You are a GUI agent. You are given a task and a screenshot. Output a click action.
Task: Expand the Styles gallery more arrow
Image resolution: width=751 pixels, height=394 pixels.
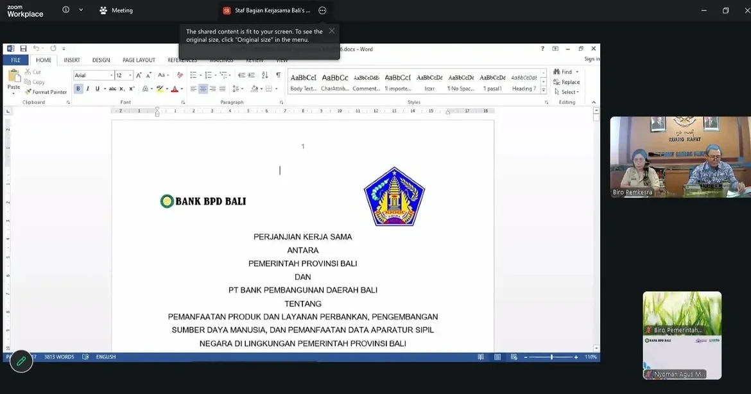click(x=543, y=90)
